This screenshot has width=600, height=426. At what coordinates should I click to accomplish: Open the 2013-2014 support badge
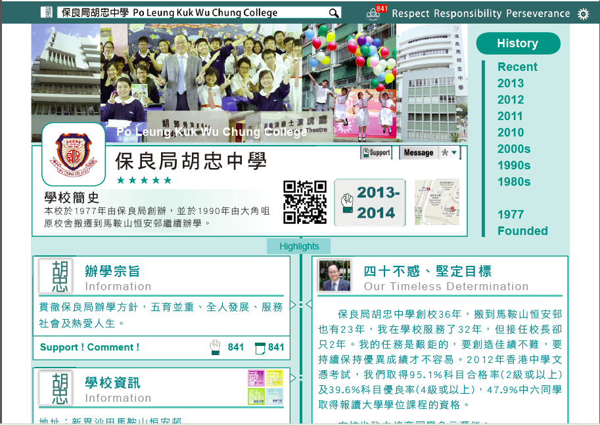click(370, 202)
